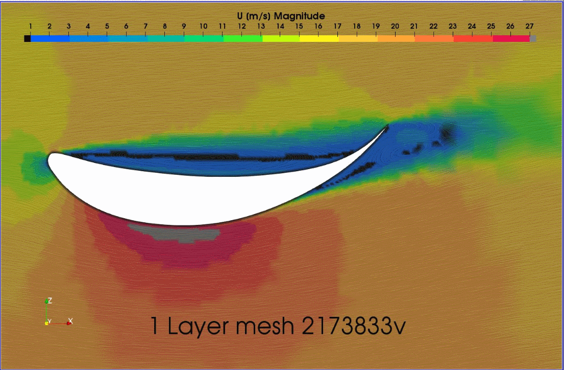Select the red band between 23 and 25
564x370 pixels.
pyautogui.click(x=473, y=38)
